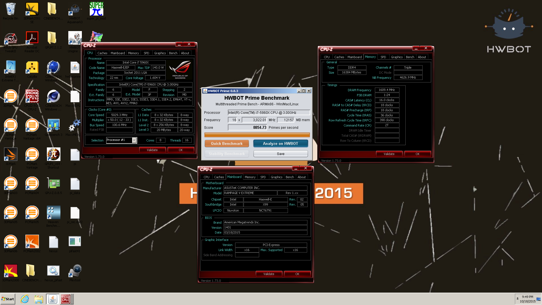Click Validate in left CPU-Z CPU window
Image resolution: width=542 pixels, height=305 pixels.
click(x=152, y=150)
